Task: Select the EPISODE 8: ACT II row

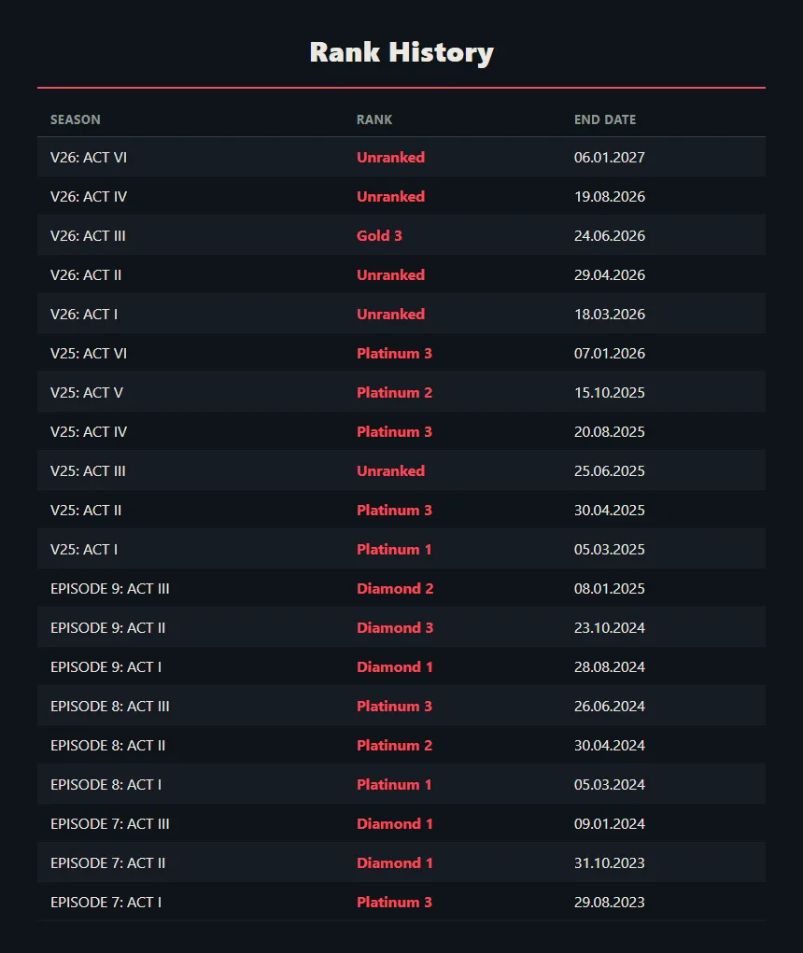Action: pyautogui.click(x=401, y=745)
